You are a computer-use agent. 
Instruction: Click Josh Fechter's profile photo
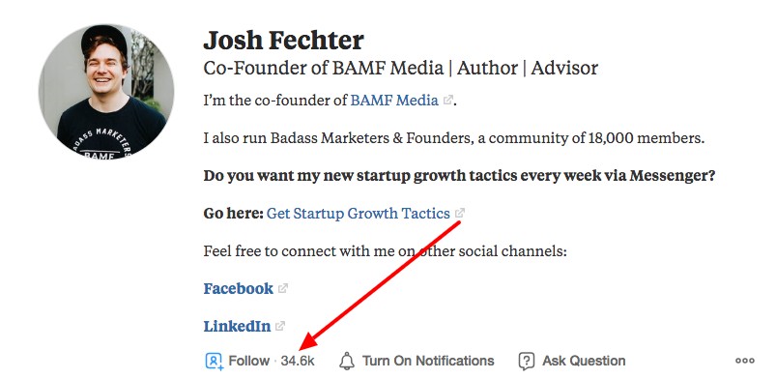[x=106, y=92]
